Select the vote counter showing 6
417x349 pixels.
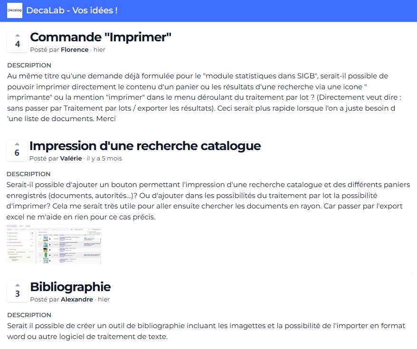point(17,152)
